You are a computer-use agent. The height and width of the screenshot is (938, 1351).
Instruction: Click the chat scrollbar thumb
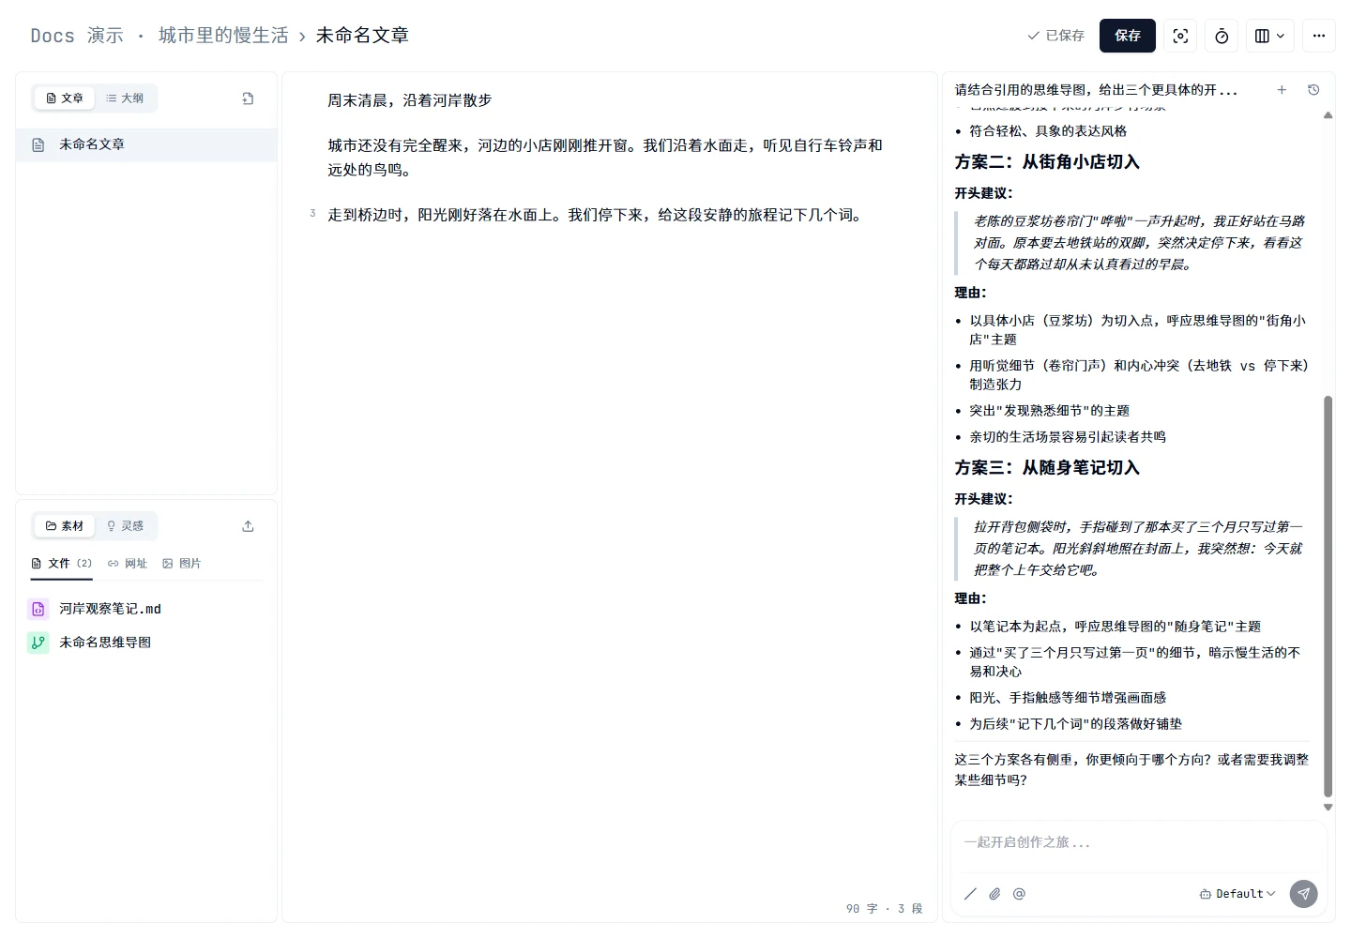pyautogui.click(x=1328, y=596)
